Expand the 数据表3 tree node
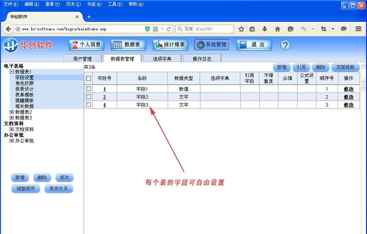Screen dimensions: 367x234 (11, 118)
